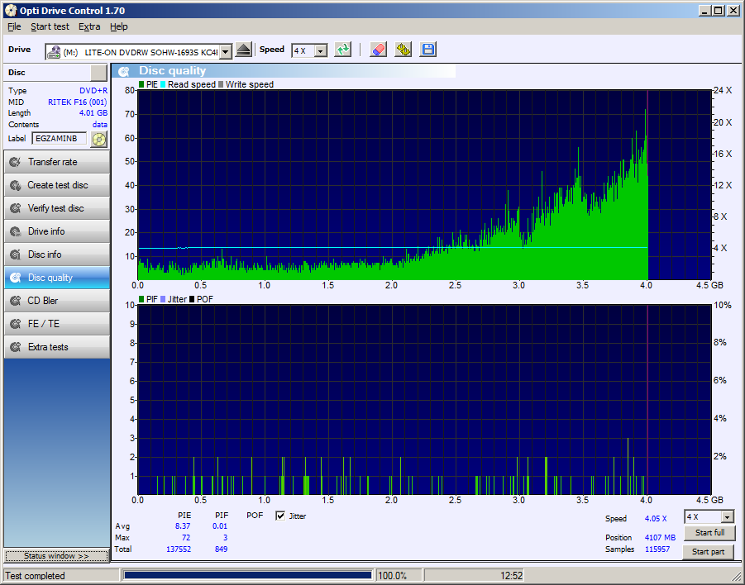This screenshot has height=585, width=745.
Task: Click the Disc quality header icon
Action: [124, 71]
